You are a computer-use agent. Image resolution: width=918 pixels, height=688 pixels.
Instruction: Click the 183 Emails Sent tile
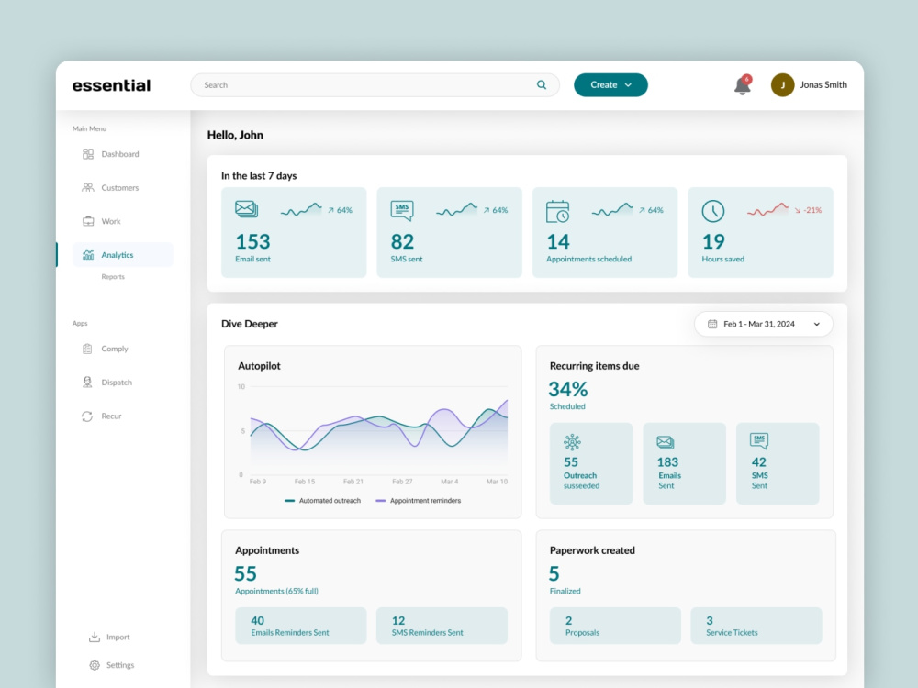[x=685, y=463]
